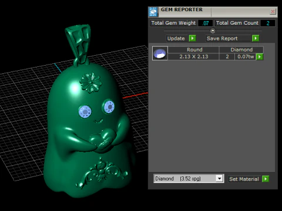
Task: Click the flower ornament on the ghost's head
Action: click(x=90, y=83)
